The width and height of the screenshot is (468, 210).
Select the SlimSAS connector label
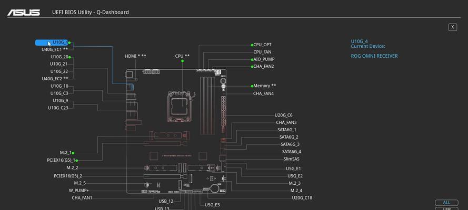pos(291,159)
